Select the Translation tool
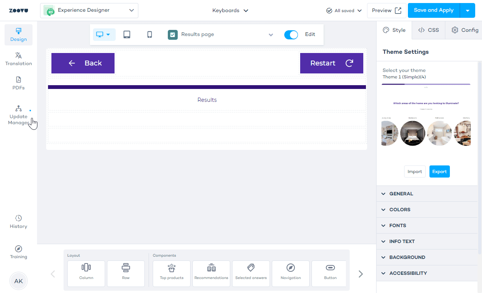Image resolution: width=482 pixels, height=293 pixels. click(x=18, y=59)
